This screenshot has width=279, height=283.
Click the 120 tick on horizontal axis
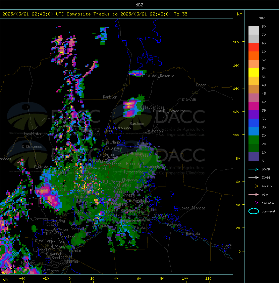click(x=208, y=279)
